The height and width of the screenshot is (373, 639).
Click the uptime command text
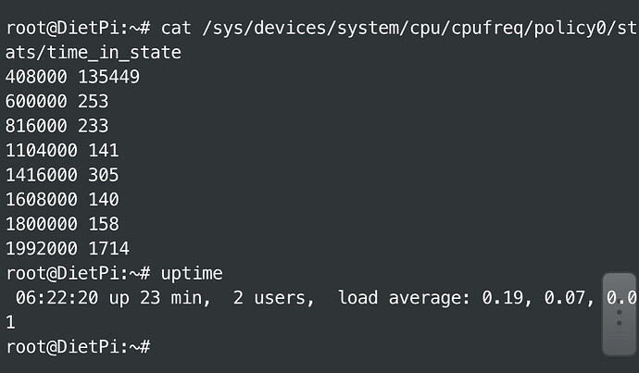192,274
